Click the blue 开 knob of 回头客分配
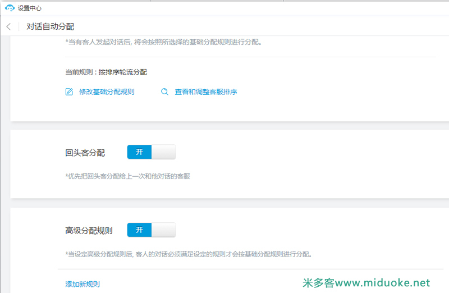Image resolution: width=449 pixels, height=293 pixels. point(139,152)
